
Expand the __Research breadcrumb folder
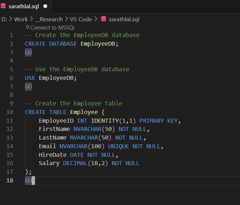pyautogui.click(x=49, y=19)
